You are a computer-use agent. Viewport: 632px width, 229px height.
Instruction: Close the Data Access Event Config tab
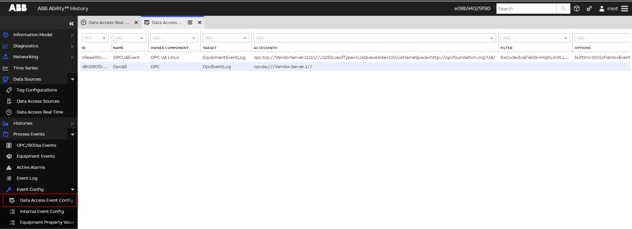tap(199, 22)
